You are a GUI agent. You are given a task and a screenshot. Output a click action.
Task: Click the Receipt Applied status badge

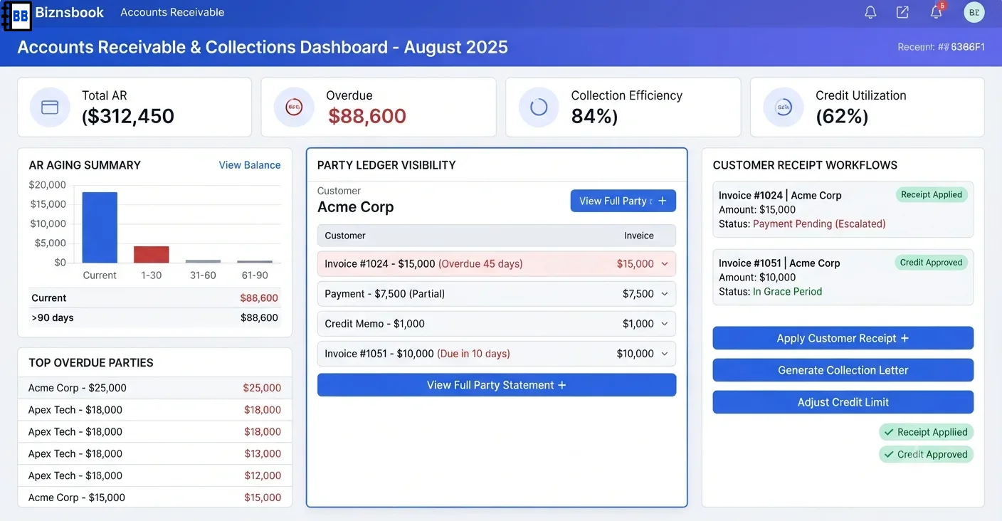coord(931,194)
